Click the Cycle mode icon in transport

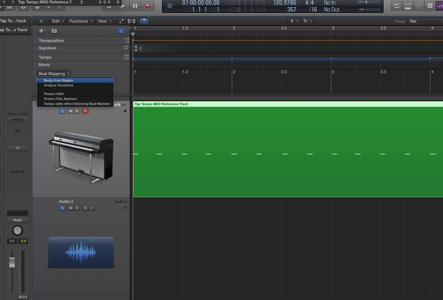[x=396, y=6]
